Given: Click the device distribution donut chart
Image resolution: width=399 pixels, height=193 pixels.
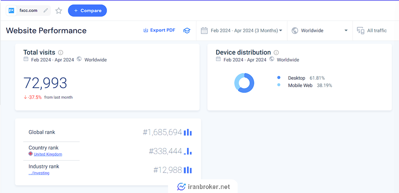Looking at the screenshot, I should click(x=244, y=83).
